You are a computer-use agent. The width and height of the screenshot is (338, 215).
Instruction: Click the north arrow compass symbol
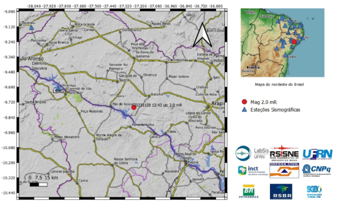click(x=202, y=35)
